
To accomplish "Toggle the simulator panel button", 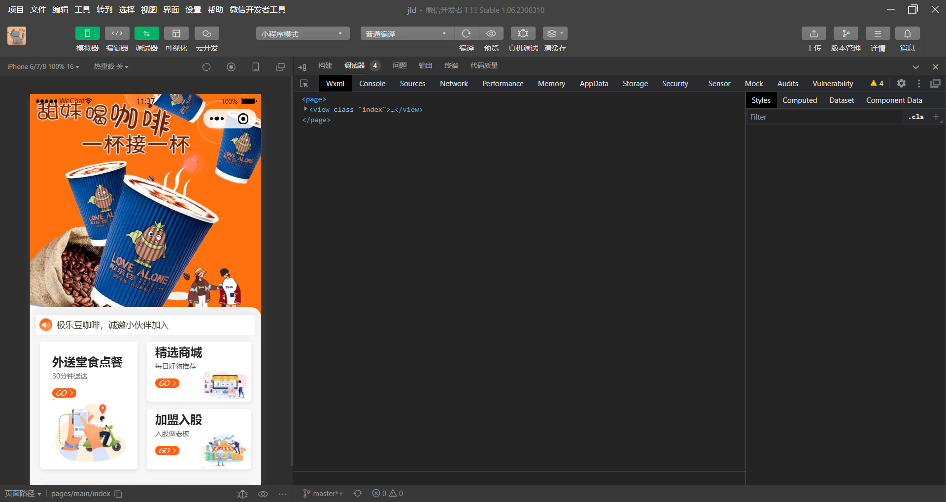I will [x=88, y=33].
